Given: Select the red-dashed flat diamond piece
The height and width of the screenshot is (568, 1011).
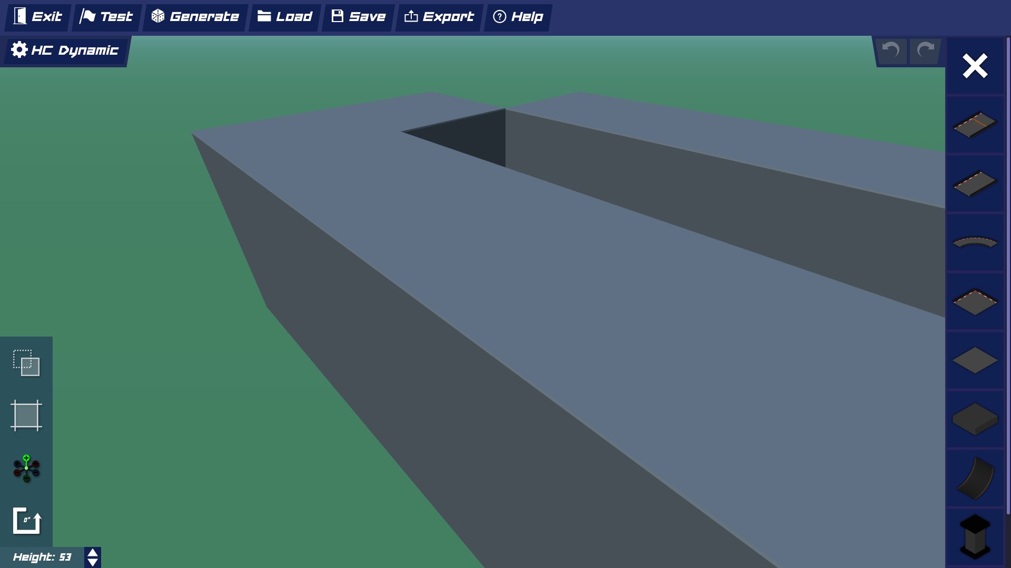Looking at the screenshot, I should [x=975, y=302].
